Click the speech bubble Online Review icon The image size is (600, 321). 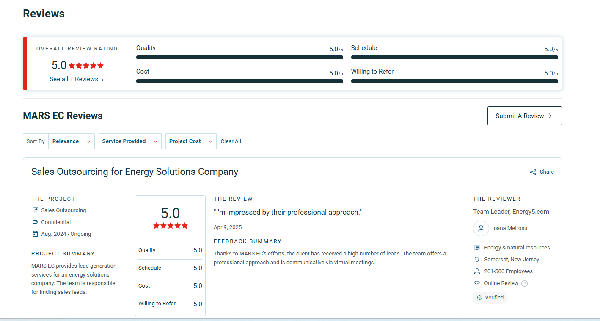click(477, 283)
